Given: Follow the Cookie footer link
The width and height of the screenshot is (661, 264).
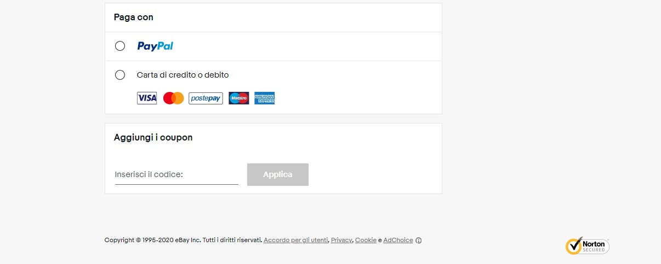Looking at the screenshot, I should tap(366, 240).
